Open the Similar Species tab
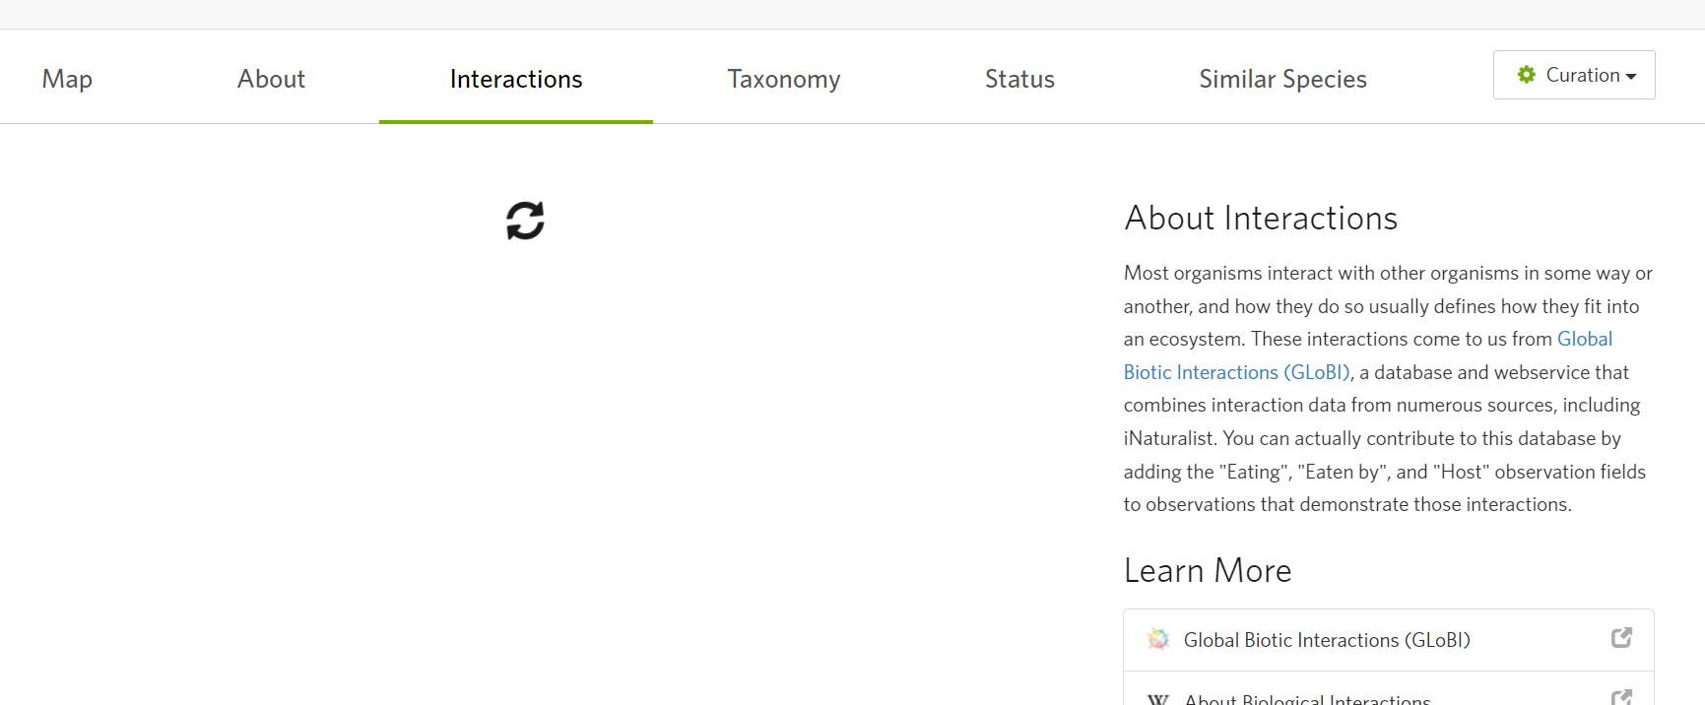This screenshot has width=1705, height=705. tap(1282, 79)
